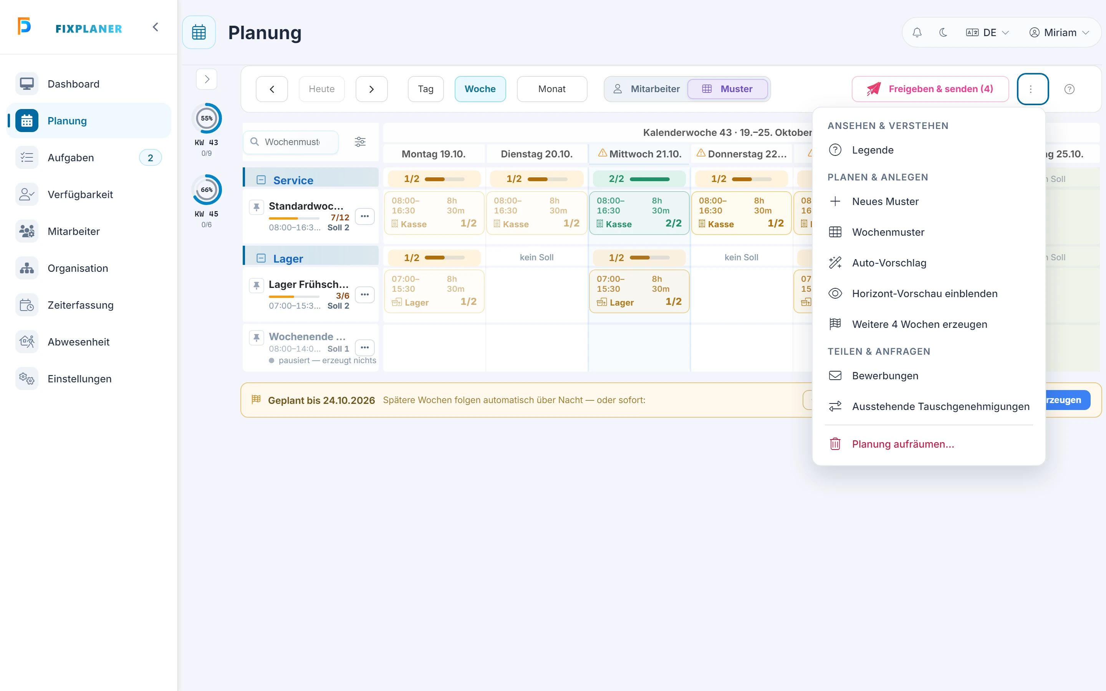Open options for Wochenende pattern
1106x691 pixels.
(x=365, y=348)
